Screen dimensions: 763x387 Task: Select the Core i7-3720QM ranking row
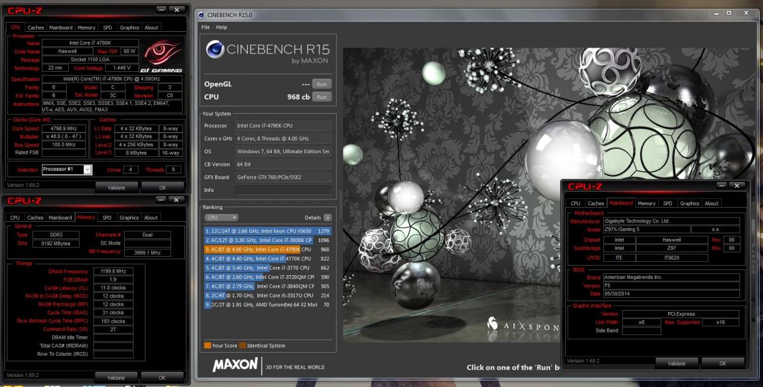coord(268,277)
